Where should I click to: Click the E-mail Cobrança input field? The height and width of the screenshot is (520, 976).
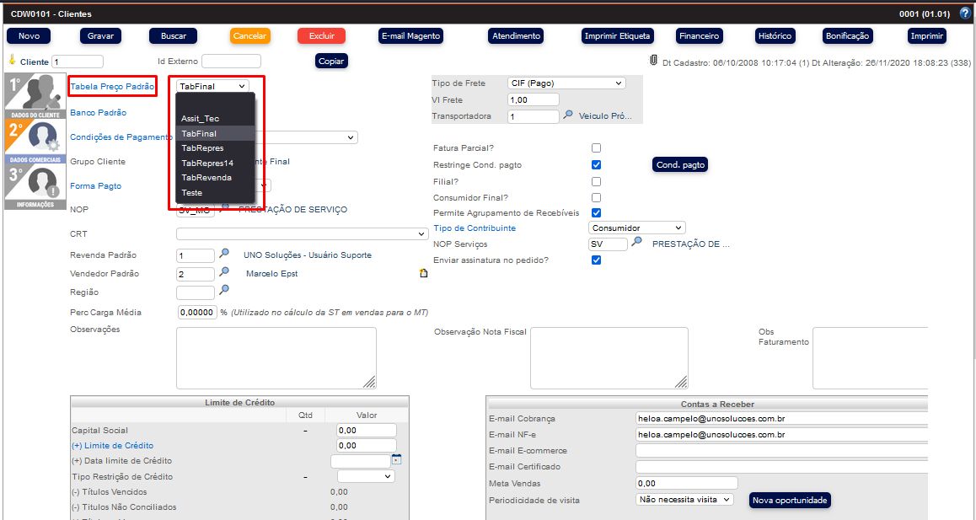click(x=781, y=419)
